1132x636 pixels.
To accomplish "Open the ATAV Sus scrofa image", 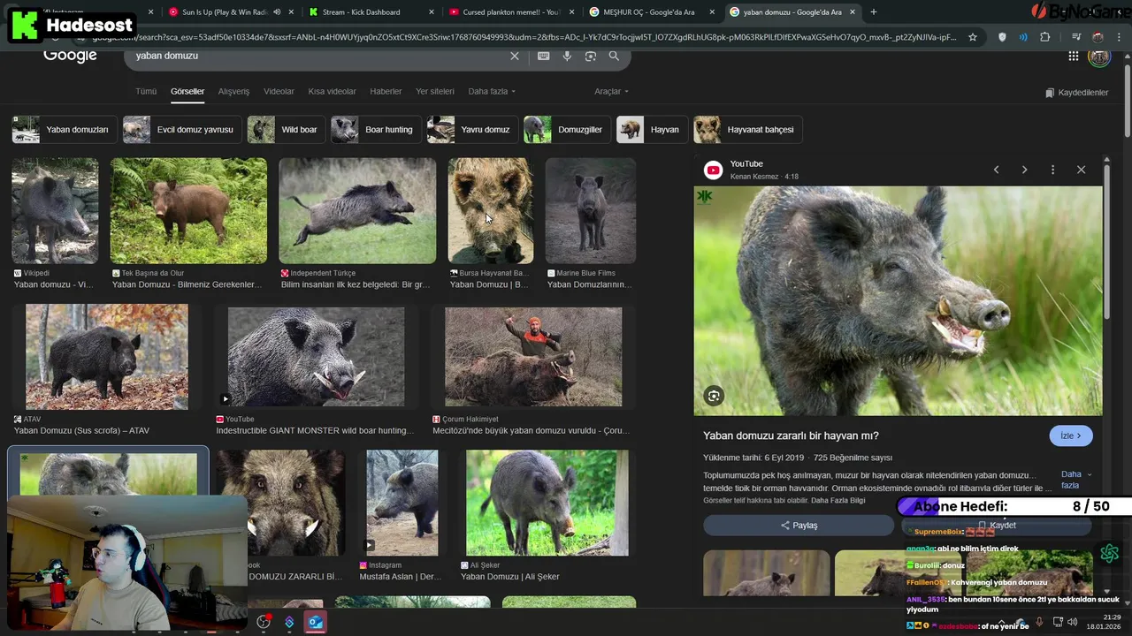I will [107, 357].
